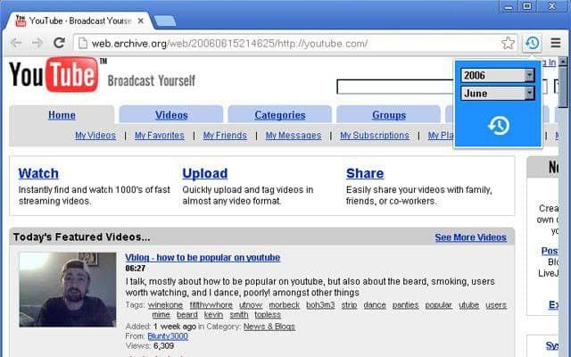Click the Wayback history extension icon in toolbar

tap(532, 44)
